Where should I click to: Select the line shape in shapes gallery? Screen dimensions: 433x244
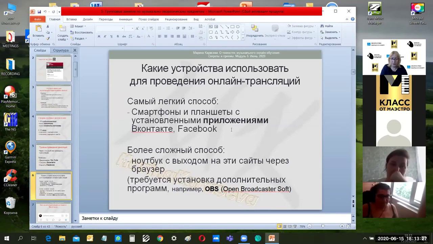[222, 27]
